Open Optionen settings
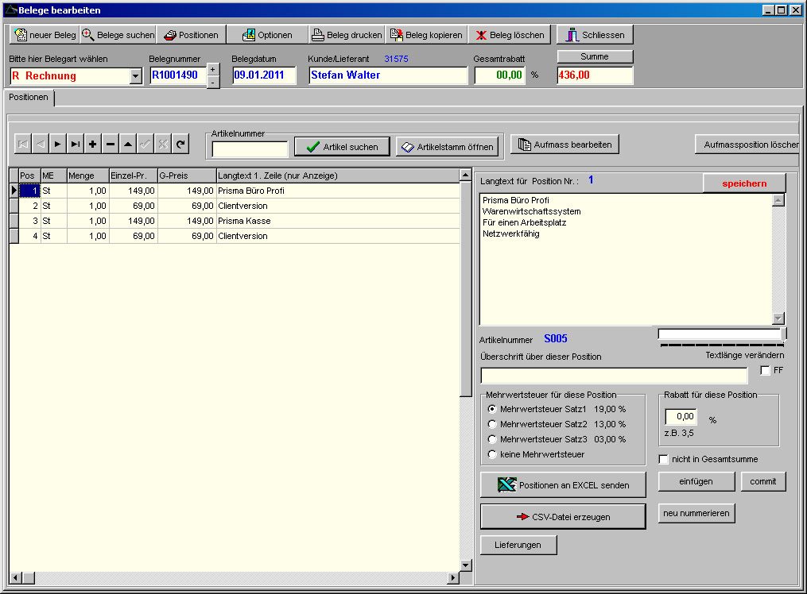The width and height of the screenshot is (807, 594). 267,35
